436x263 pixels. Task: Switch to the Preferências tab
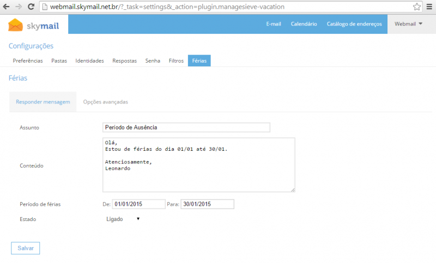pos(28,60)
